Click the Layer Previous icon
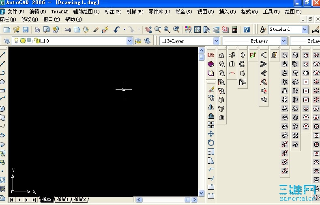320x205 pixels. pyautogui.click(x=147, y=41)
